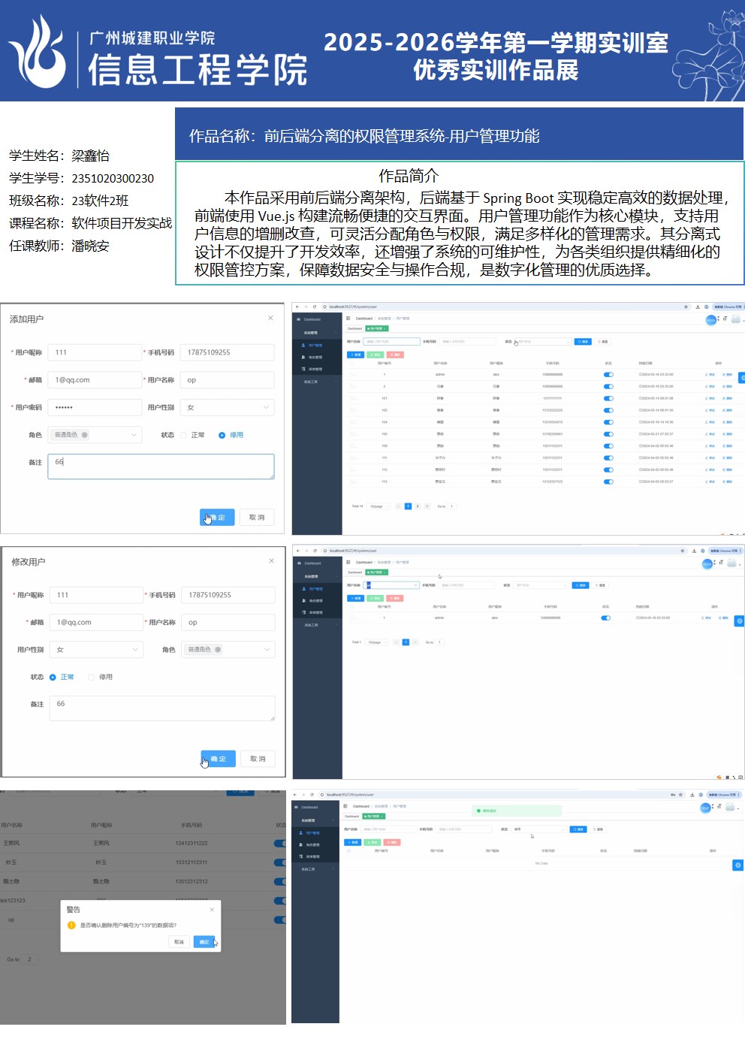Toggle status switch for user 元春
The height and width of the screenshot is (1054, 745).
[x=608, y=386]
